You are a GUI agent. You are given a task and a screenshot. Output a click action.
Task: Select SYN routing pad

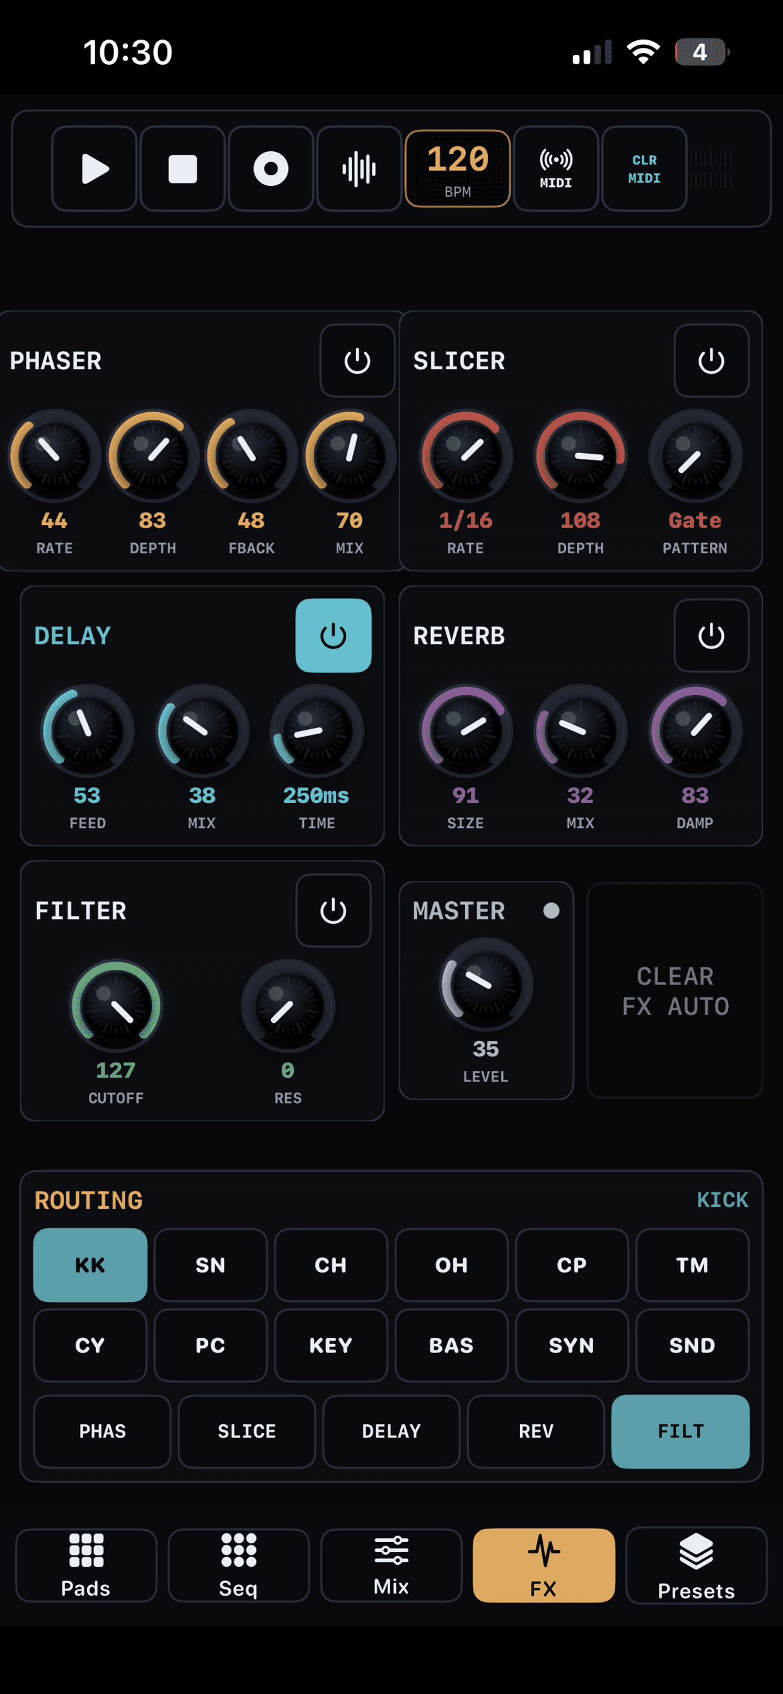click(572, 1345)
